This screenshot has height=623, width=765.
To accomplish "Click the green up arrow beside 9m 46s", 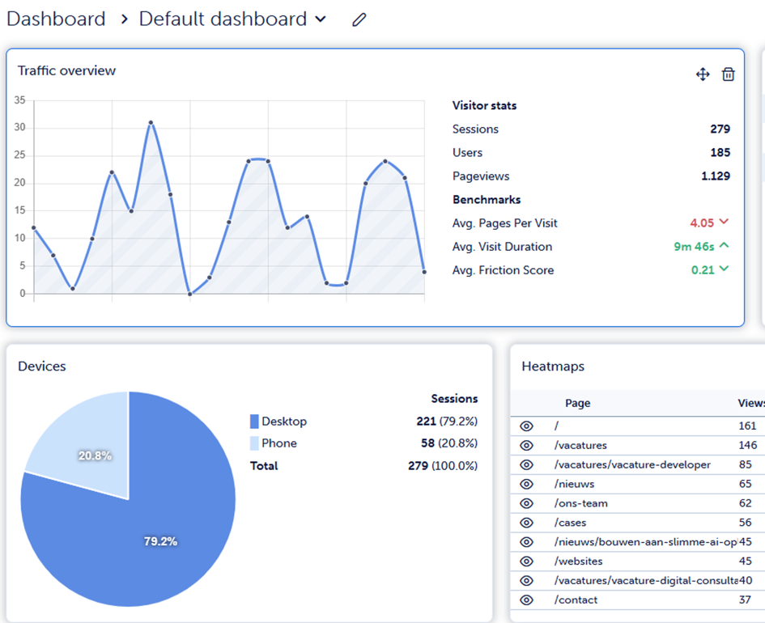I will click(724, 245).
